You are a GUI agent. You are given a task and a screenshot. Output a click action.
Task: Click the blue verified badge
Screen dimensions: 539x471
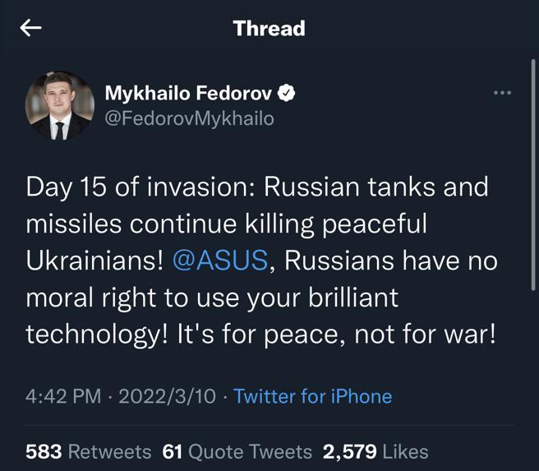tap(286, 94)
